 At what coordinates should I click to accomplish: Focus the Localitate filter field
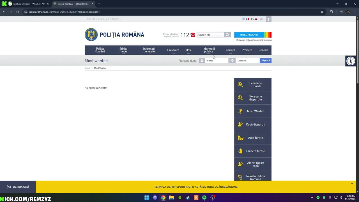pos(247,61)
